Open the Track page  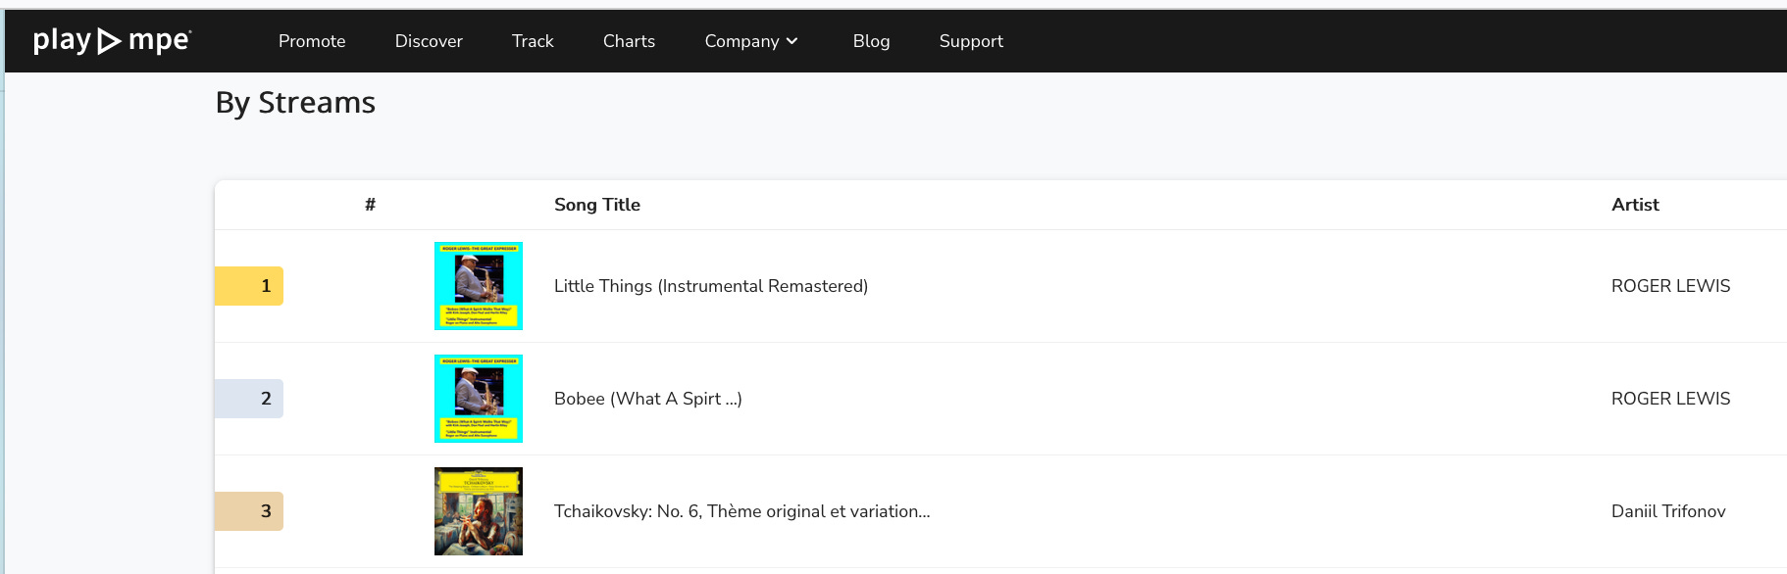pyautogui.click(x=533, y=41)
